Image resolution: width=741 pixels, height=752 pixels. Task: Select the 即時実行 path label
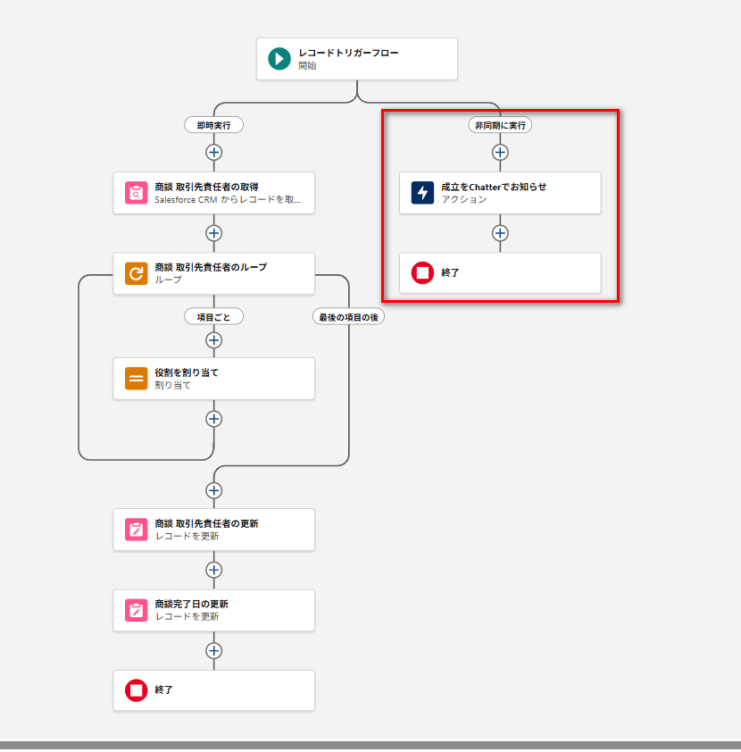213,125
